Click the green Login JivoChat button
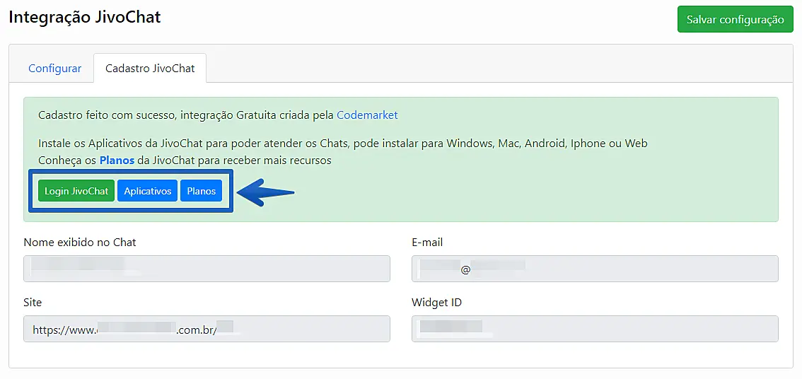The image size is (802, 379). tap(76, 191)
